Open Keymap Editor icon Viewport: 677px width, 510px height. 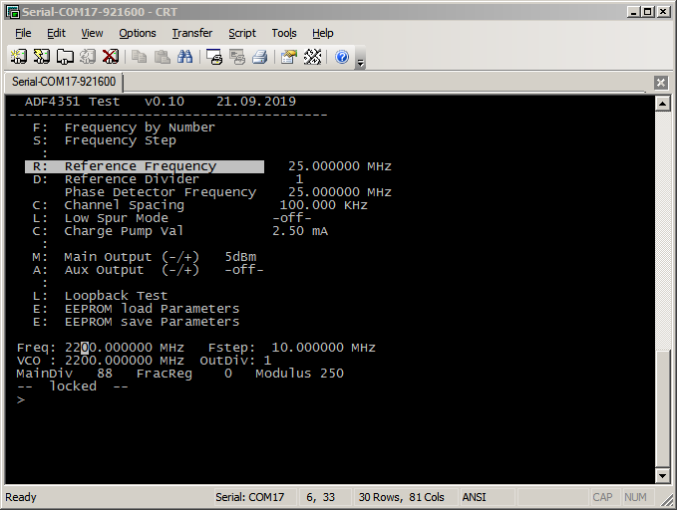(312, 57)
